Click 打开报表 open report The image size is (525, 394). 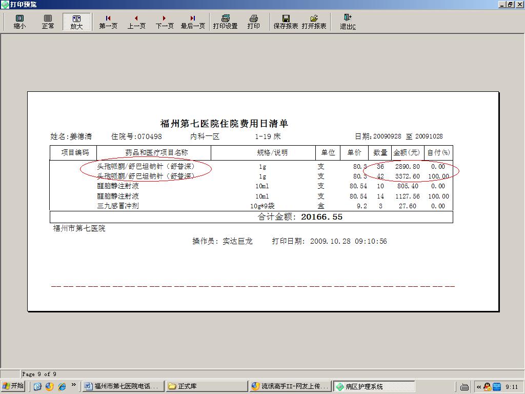click(314, 22)
